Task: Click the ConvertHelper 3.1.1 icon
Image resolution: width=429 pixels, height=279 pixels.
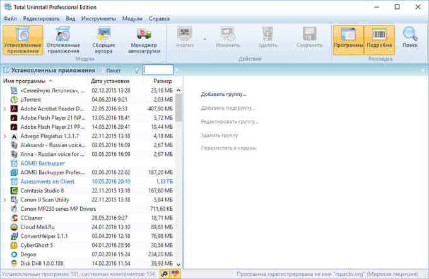Action: point(14,236)
